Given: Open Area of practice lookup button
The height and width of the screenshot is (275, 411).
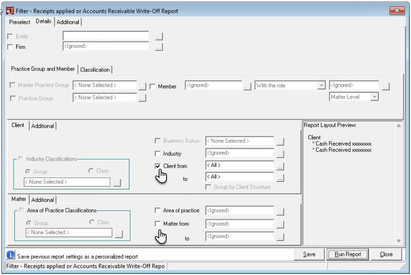Looking at the screenshot, I should 280,211.
